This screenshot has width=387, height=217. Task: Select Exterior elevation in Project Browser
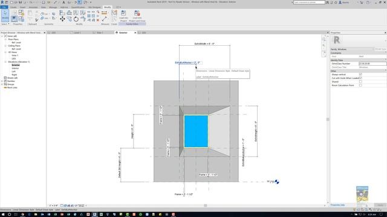(x=16, y=65)
